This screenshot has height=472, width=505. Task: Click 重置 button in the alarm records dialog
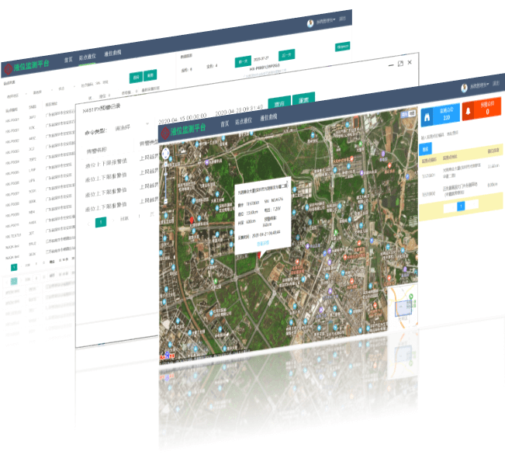(x=304, y=100)
